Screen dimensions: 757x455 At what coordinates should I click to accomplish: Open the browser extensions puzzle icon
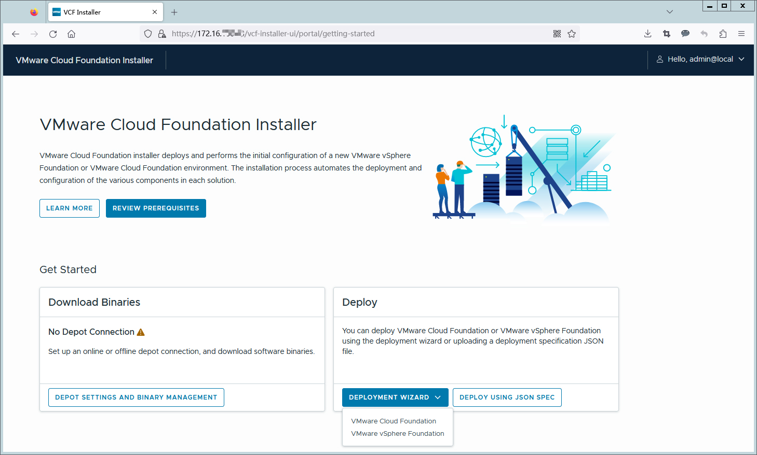point(723,34)
